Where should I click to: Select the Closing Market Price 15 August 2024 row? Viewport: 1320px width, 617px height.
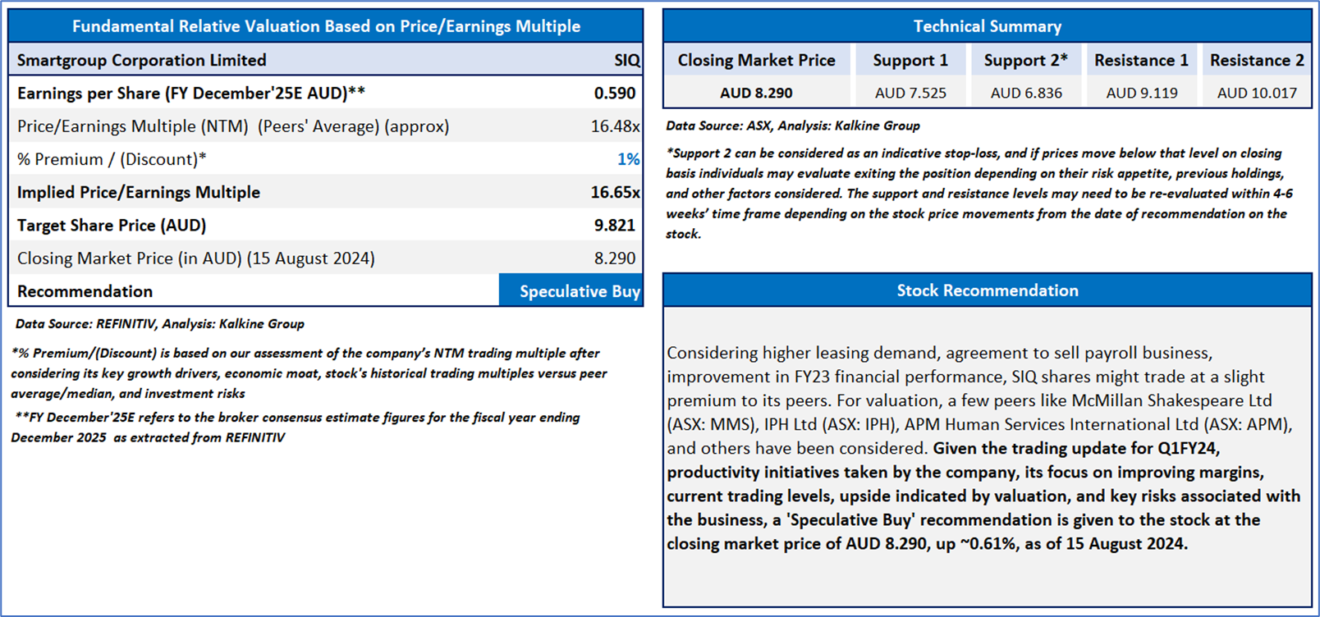coord(326,258)
